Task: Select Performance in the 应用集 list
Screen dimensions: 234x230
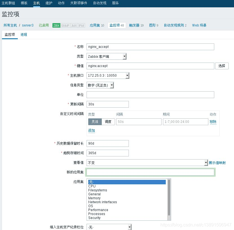Action: pos(127,210)
